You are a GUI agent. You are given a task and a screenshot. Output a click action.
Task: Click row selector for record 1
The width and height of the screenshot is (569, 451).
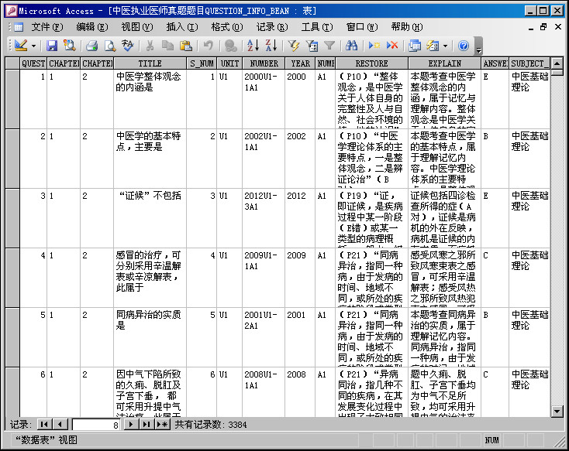pos(12,99)
